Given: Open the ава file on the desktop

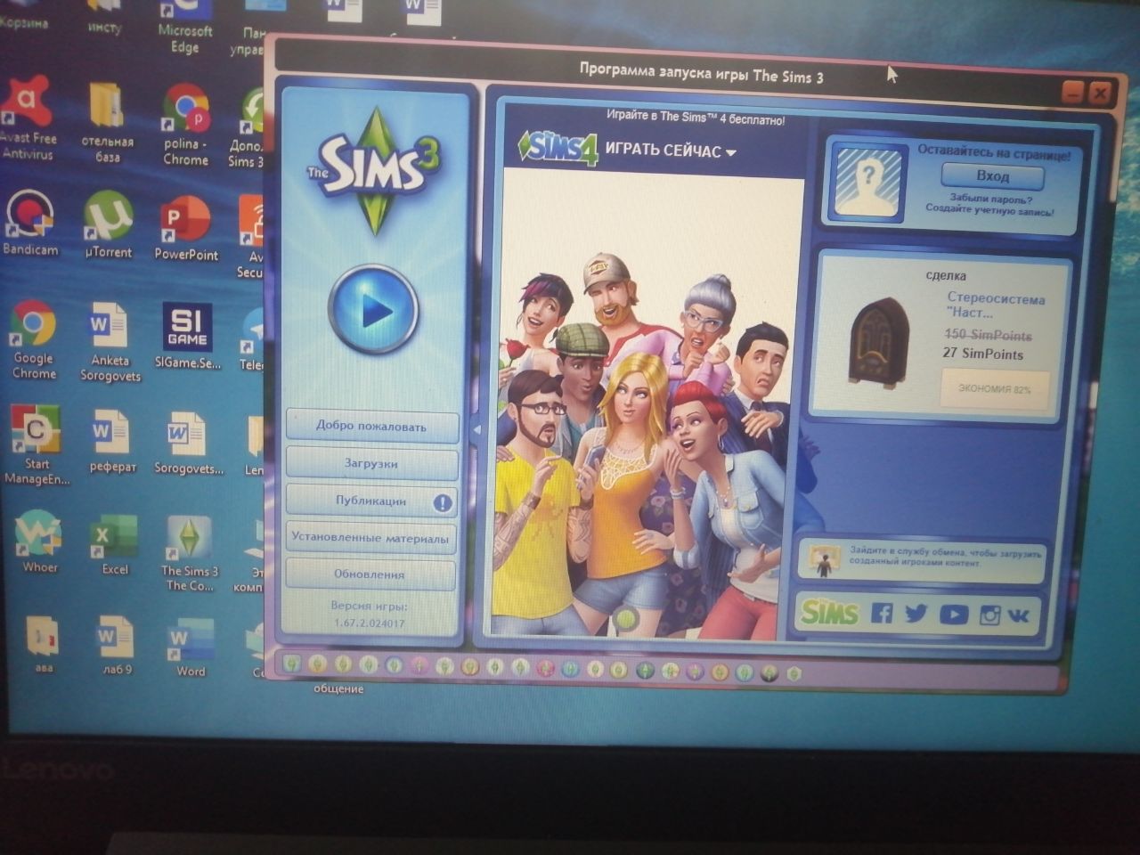Looking at the screenshot, I should (x=43, y=643).
